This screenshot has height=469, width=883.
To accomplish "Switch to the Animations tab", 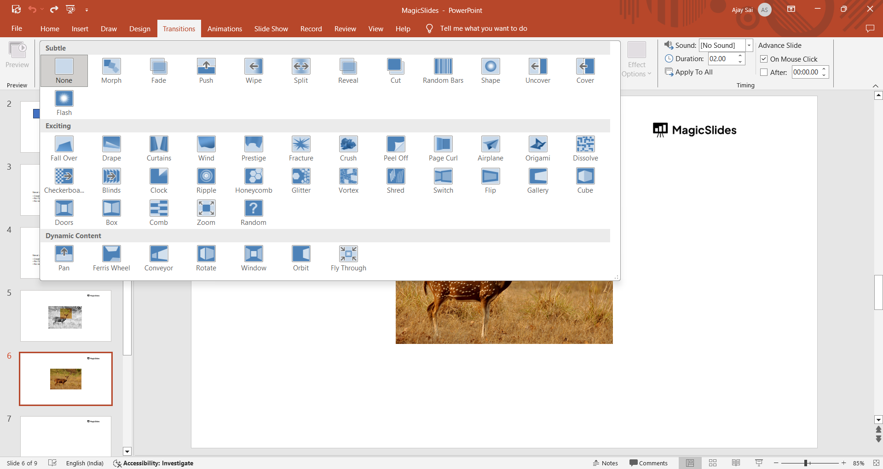I will click(225, 29).
